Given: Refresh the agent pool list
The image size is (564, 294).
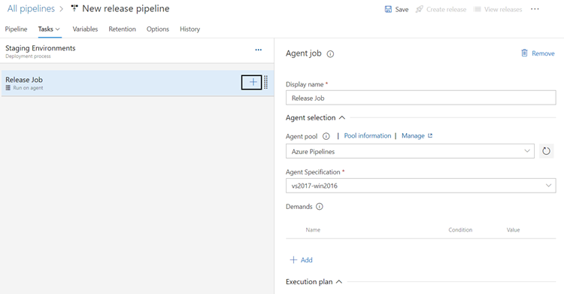Looking at the screenshot, I should pos(546,151).
